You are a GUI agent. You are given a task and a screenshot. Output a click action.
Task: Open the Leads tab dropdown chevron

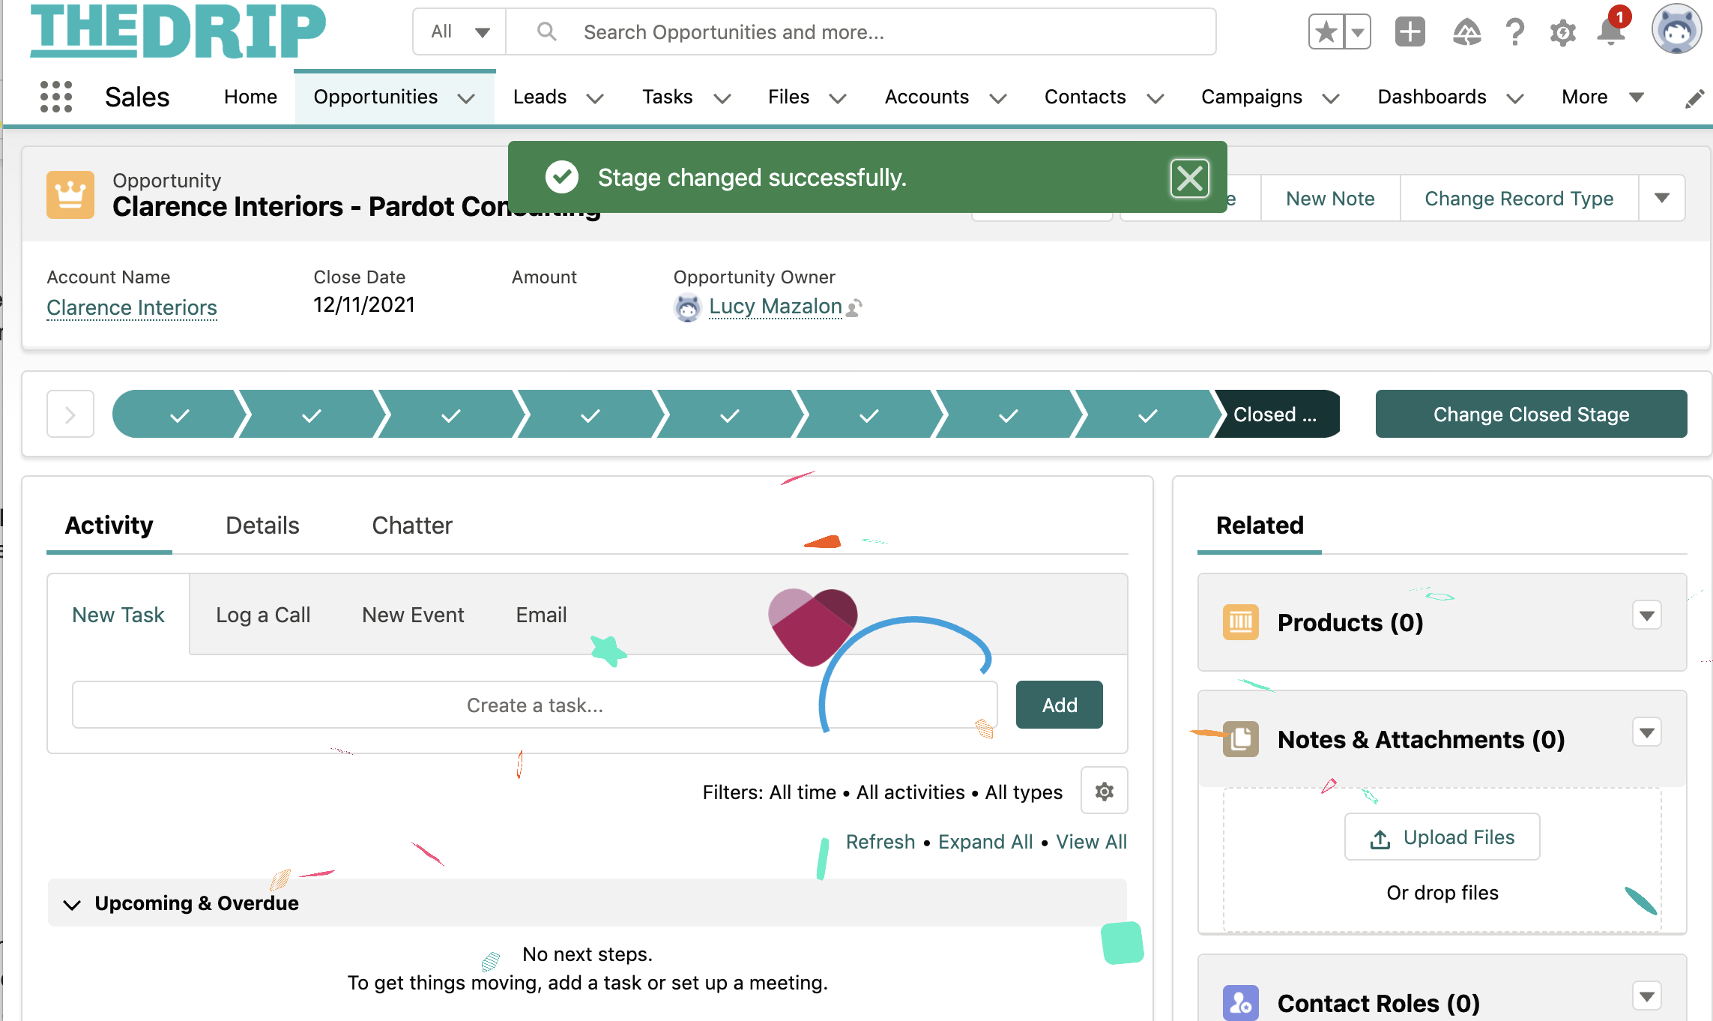(595, 98)
